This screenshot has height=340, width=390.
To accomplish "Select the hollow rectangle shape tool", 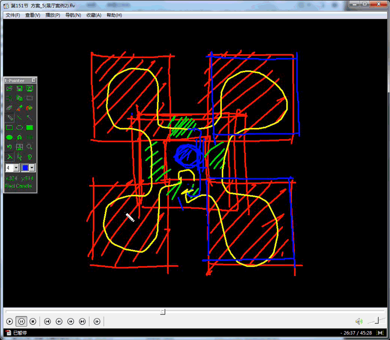I will click(x=9, y=127).
